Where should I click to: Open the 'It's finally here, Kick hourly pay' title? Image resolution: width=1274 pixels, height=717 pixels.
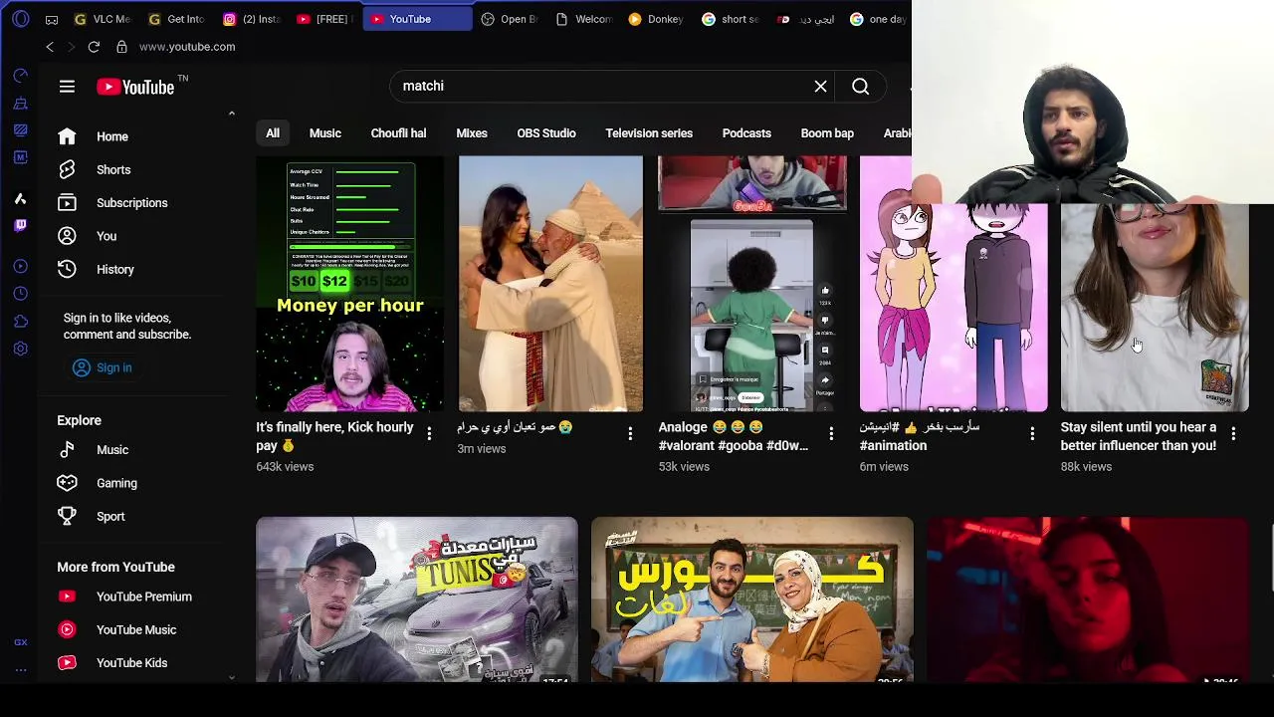point(334,436)
